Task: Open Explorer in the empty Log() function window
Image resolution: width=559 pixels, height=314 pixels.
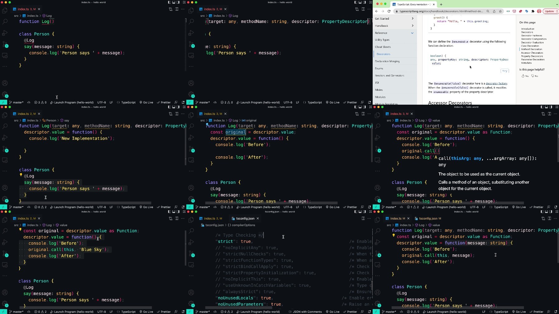Action: point(5,11)
